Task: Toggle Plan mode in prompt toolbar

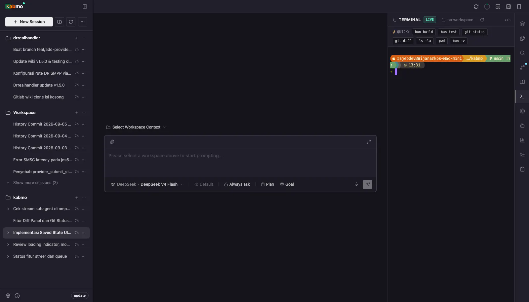Action: 267,184
